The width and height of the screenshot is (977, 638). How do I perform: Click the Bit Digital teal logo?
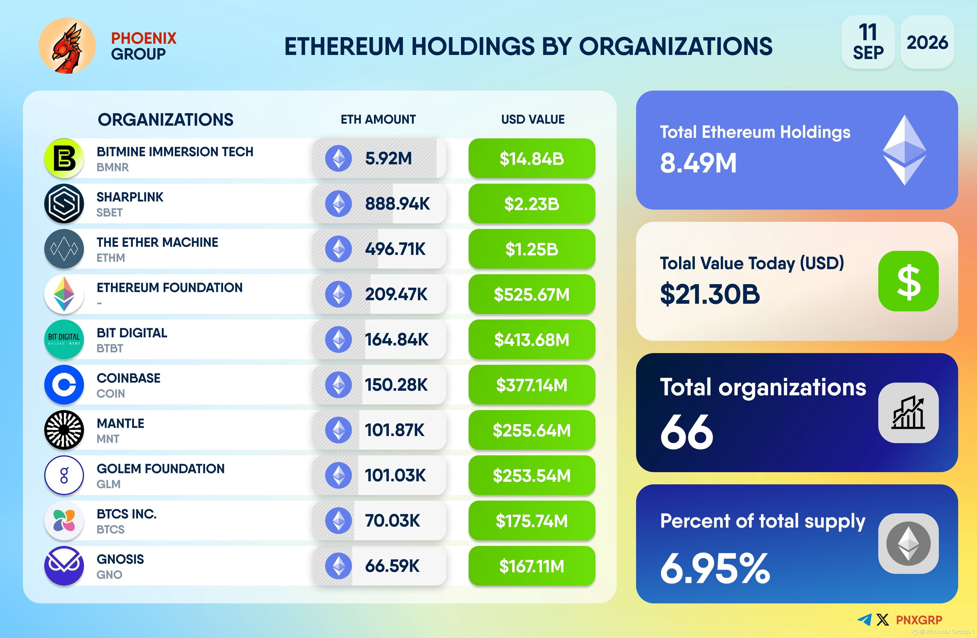pos(64,340)
